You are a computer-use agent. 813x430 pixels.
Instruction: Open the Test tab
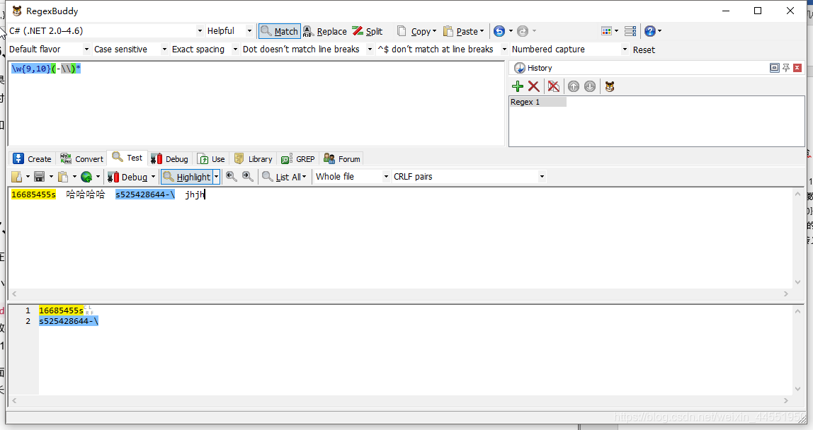point(127,158)
